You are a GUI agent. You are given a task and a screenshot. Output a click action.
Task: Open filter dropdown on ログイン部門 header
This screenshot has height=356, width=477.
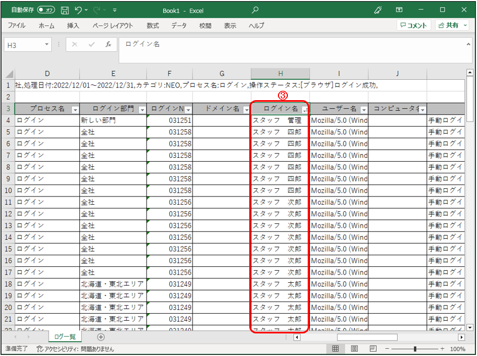tap(142, 110)
